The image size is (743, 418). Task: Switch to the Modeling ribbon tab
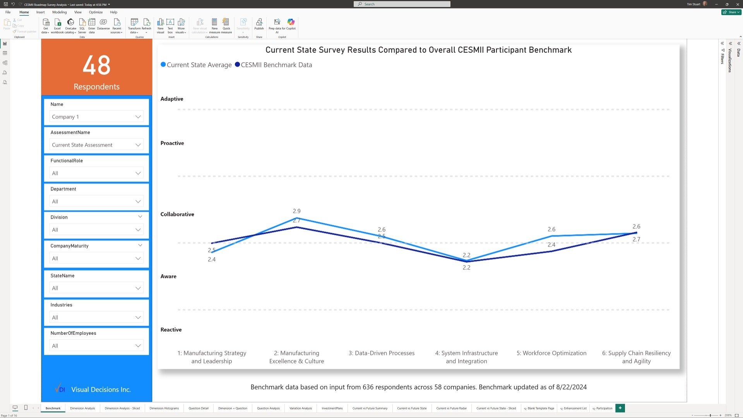(x=60, y=12)
